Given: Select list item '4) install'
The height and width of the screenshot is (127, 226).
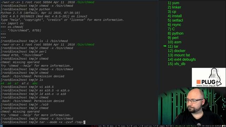Looking at the screenshot, I should pyautogui.click(x=174, y=16).
